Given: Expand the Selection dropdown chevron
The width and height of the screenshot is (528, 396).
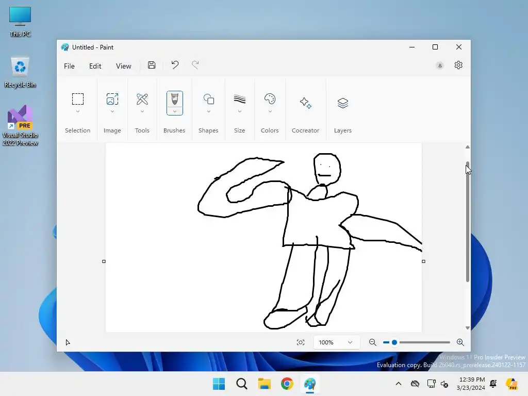Looking at the screenshot, I should (78, 111).
